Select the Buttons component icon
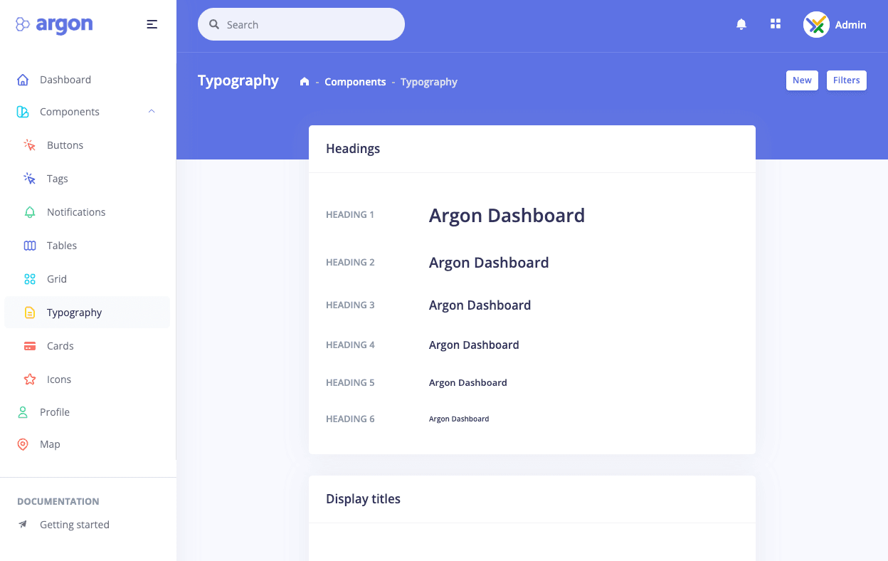Image resolution: width=888 pixels, height=561 pixels. point(30,145)
